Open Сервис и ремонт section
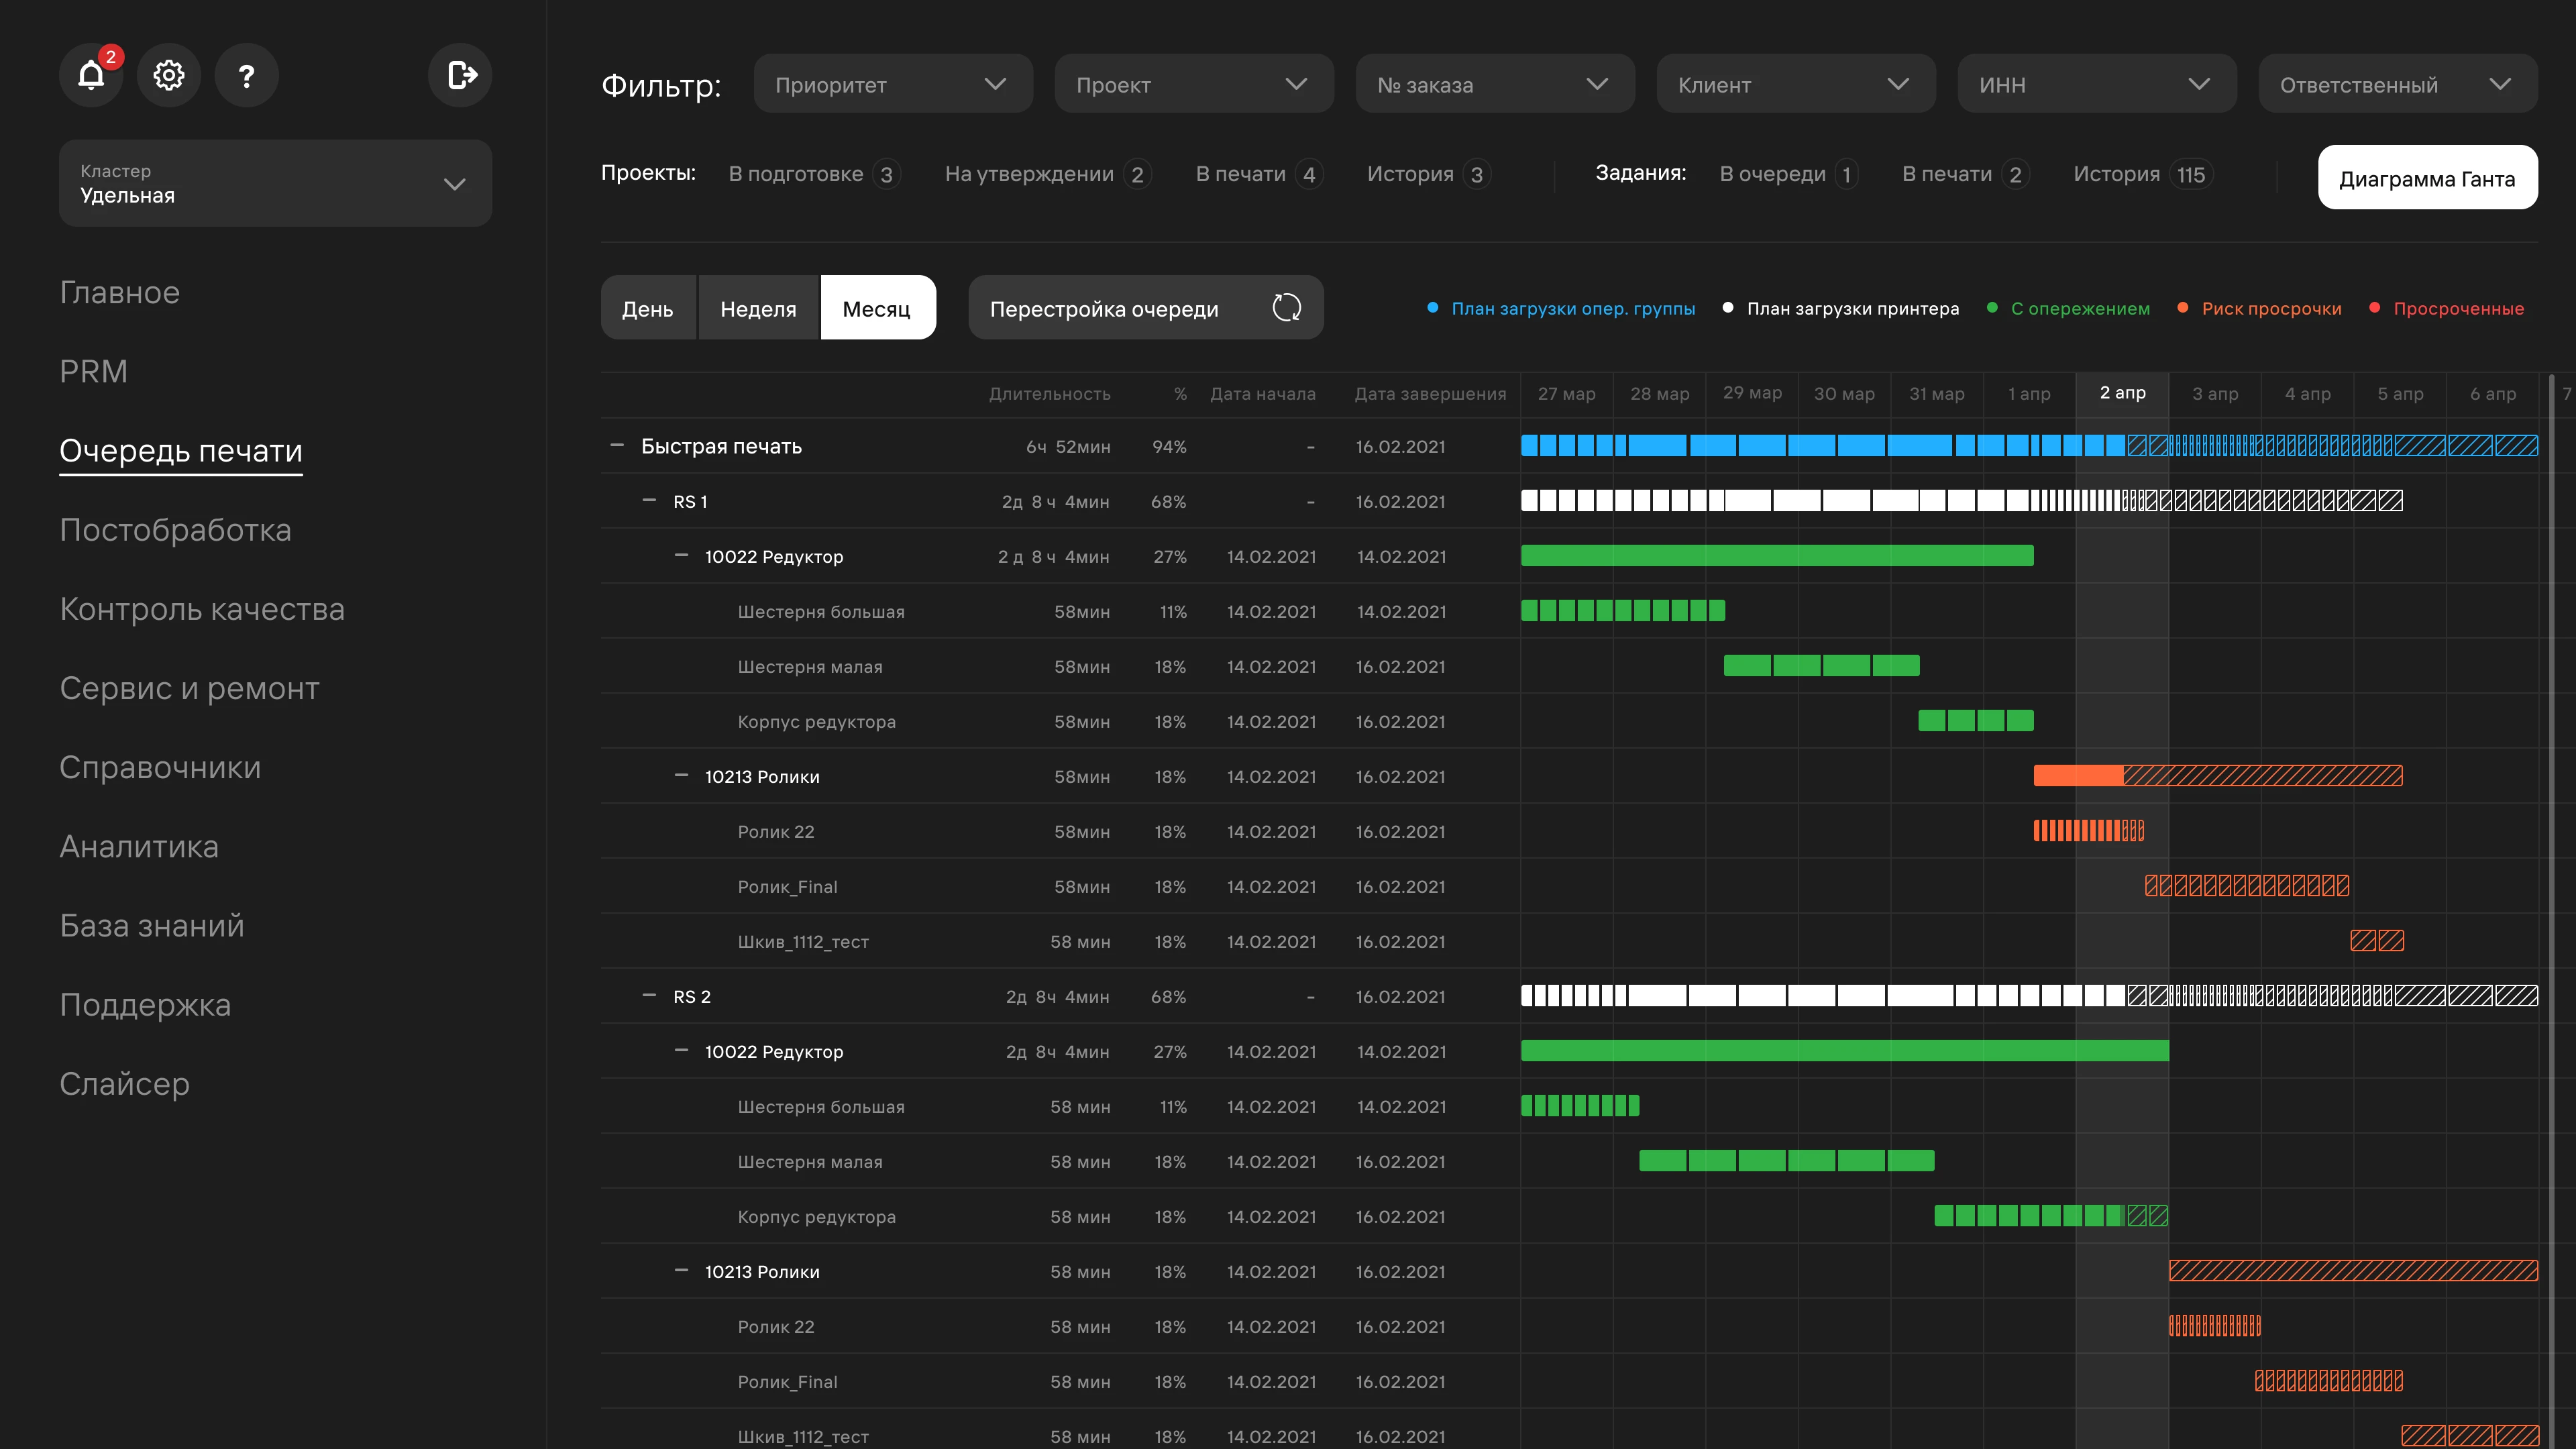This screenshot has width=2576, height=1449. pyautogui.click(x=189, y=688)
